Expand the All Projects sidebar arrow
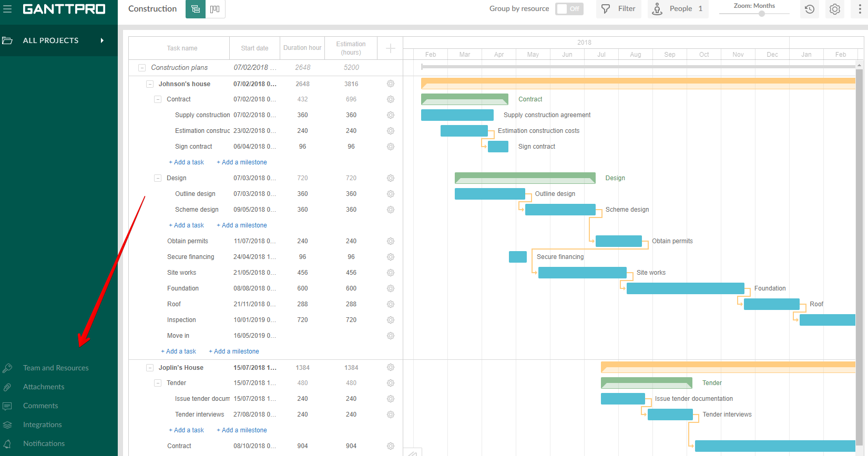 102,40
